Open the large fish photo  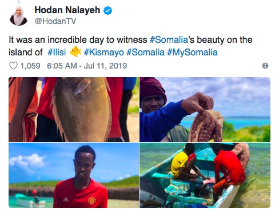click(x=74, y=110)
